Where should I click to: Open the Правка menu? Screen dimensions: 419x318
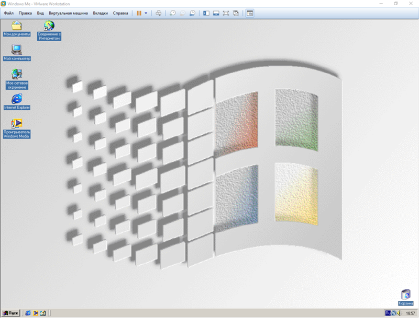coord(25,13)
